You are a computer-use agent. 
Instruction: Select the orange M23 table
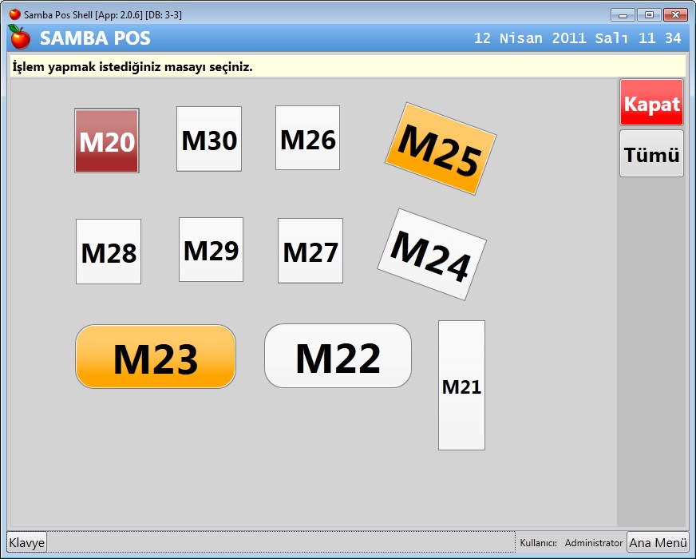pyautogui.click(x=156, y=357)
